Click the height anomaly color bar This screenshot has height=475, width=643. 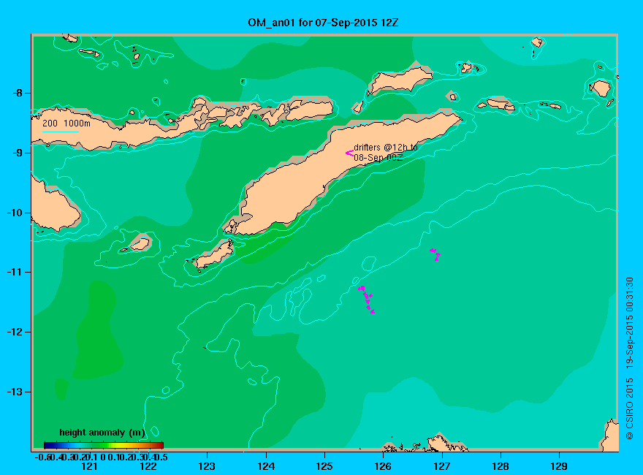point(104,445)
